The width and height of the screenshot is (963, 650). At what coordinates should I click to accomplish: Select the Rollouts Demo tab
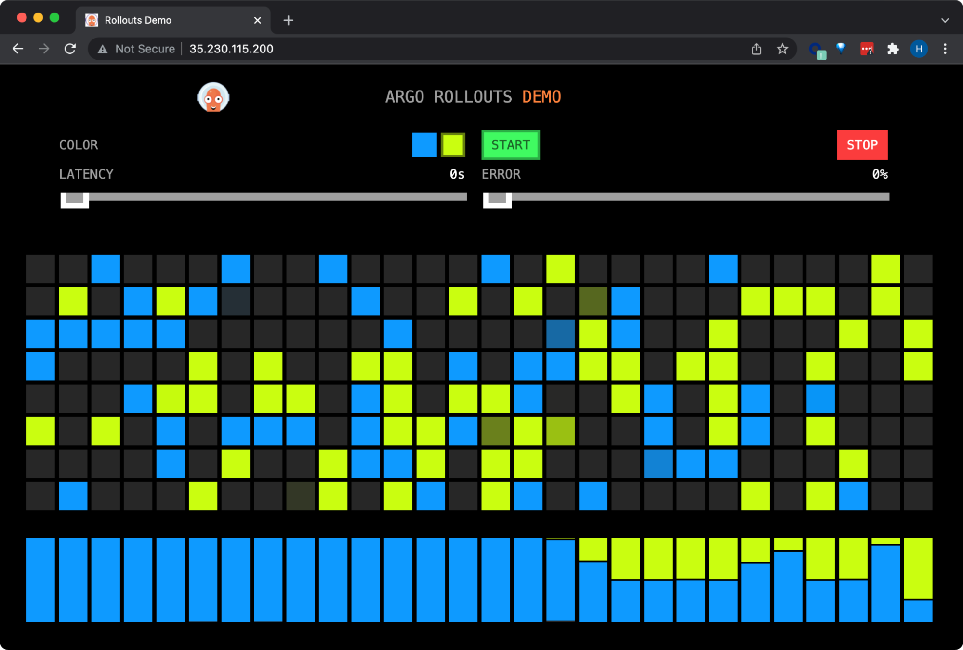coord(173,20)
